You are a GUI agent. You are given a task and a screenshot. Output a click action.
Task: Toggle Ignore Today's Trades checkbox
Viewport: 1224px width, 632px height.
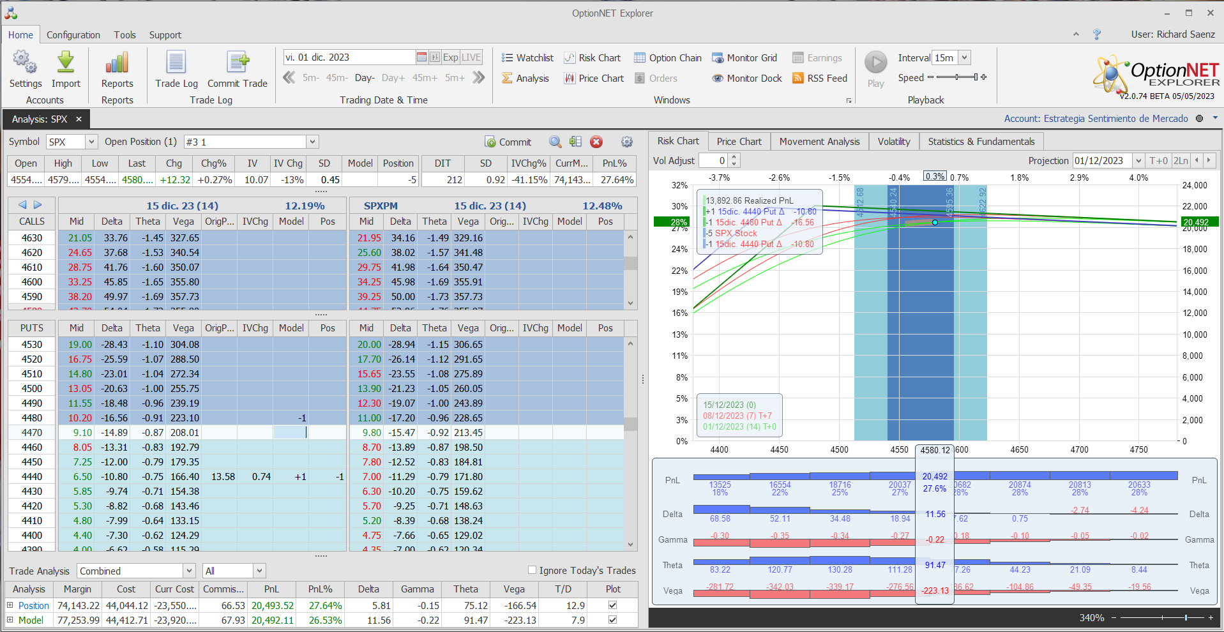coord(532,570)
